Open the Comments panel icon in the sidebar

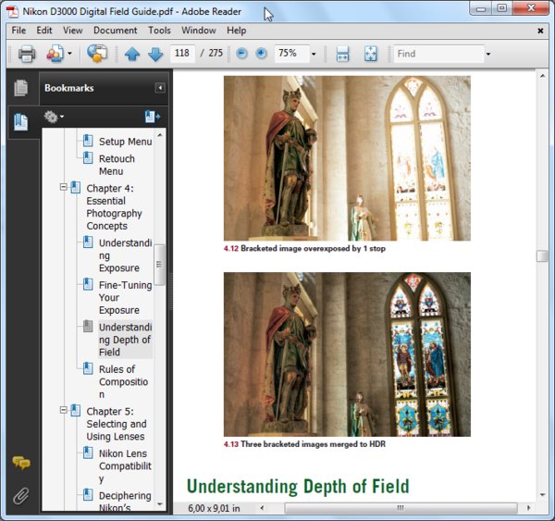coord(20,464)
